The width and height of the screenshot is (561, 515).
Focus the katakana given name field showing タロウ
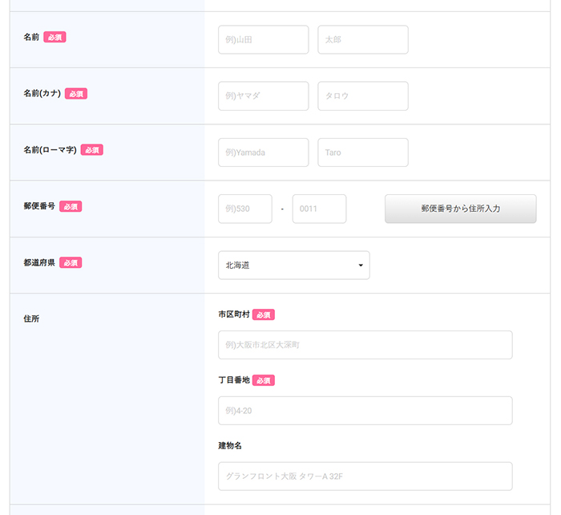[362, 96]
